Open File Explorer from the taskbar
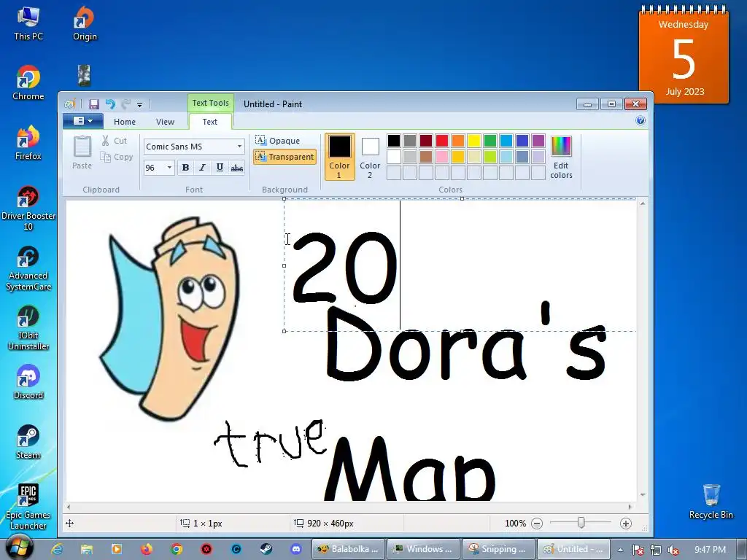The width and height of the screenshot is (747, 560). (x=87, y=549)
